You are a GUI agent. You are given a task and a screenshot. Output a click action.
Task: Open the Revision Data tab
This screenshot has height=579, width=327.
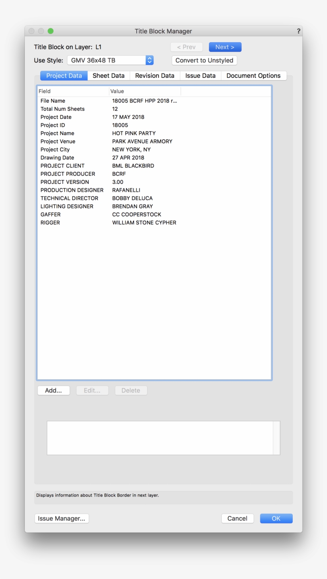(154, 75)
